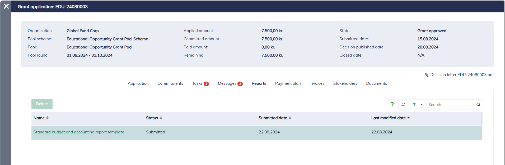Expand the filter dropdown arrow
Screen dimensions: 505x165
(422, 104)
